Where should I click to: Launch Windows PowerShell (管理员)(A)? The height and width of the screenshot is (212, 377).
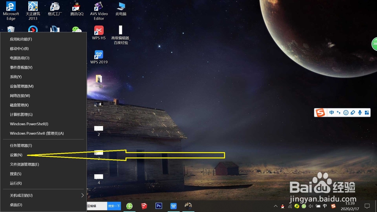point(43,133)
